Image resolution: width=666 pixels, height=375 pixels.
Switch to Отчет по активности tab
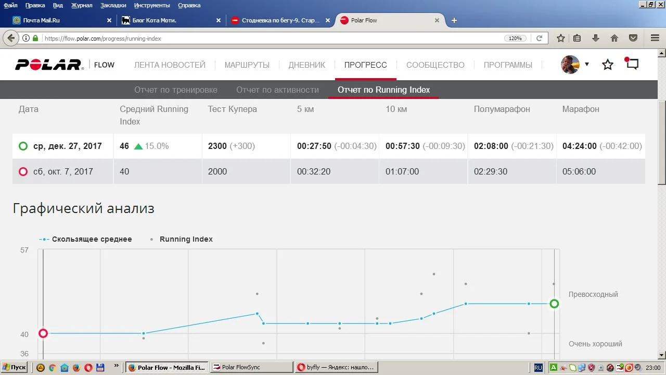click(277, 90)
